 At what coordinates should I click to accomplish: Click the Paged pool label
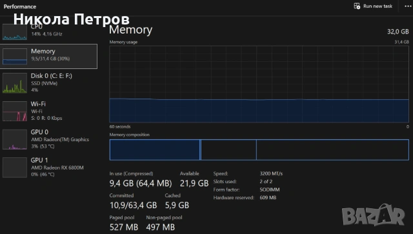coord(122,218)
